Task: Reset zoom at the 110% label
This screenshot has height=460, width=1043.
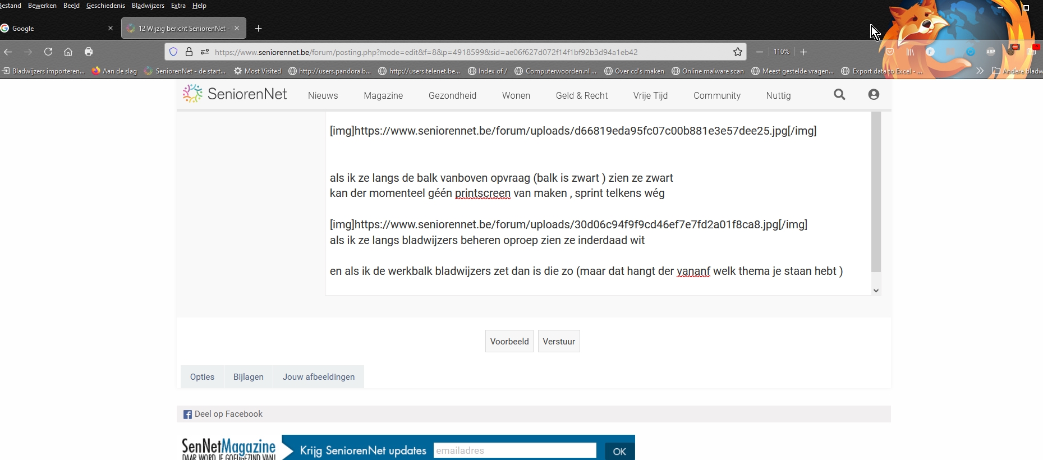Action: tap(782, 52)
